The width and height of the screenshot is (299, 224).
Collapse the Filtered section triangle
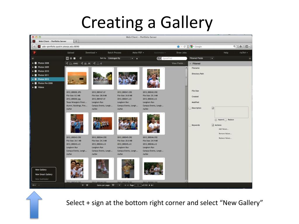(x=190, y=64)
